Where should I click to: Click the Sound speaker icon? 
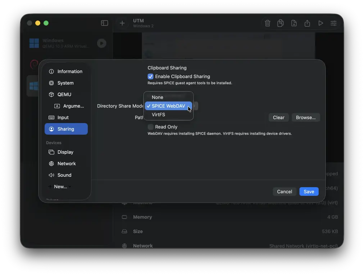(51, 175)
